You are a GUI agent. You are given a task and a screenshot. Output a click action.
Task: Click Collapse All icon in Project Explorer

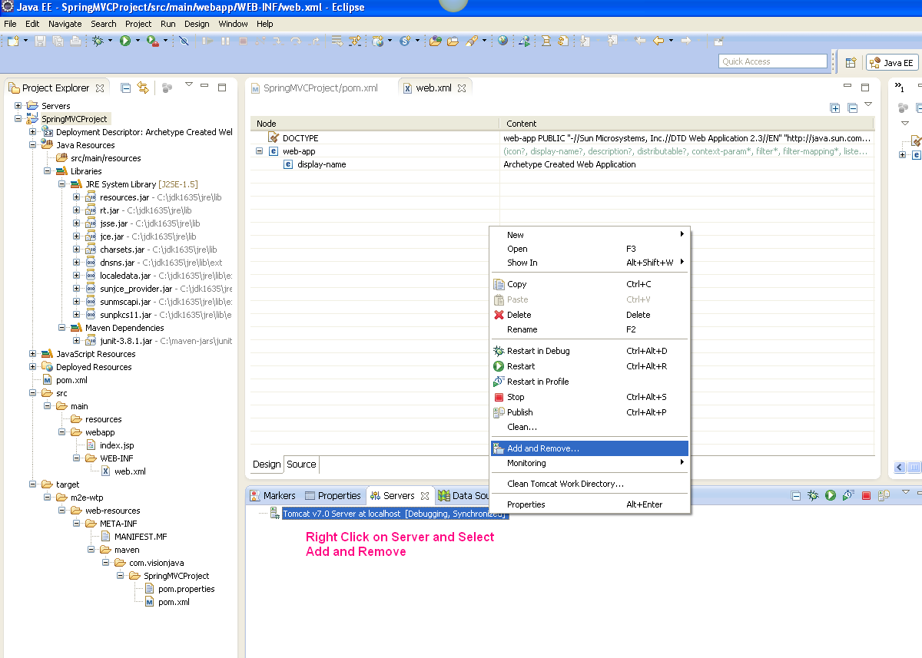(125, 88)
